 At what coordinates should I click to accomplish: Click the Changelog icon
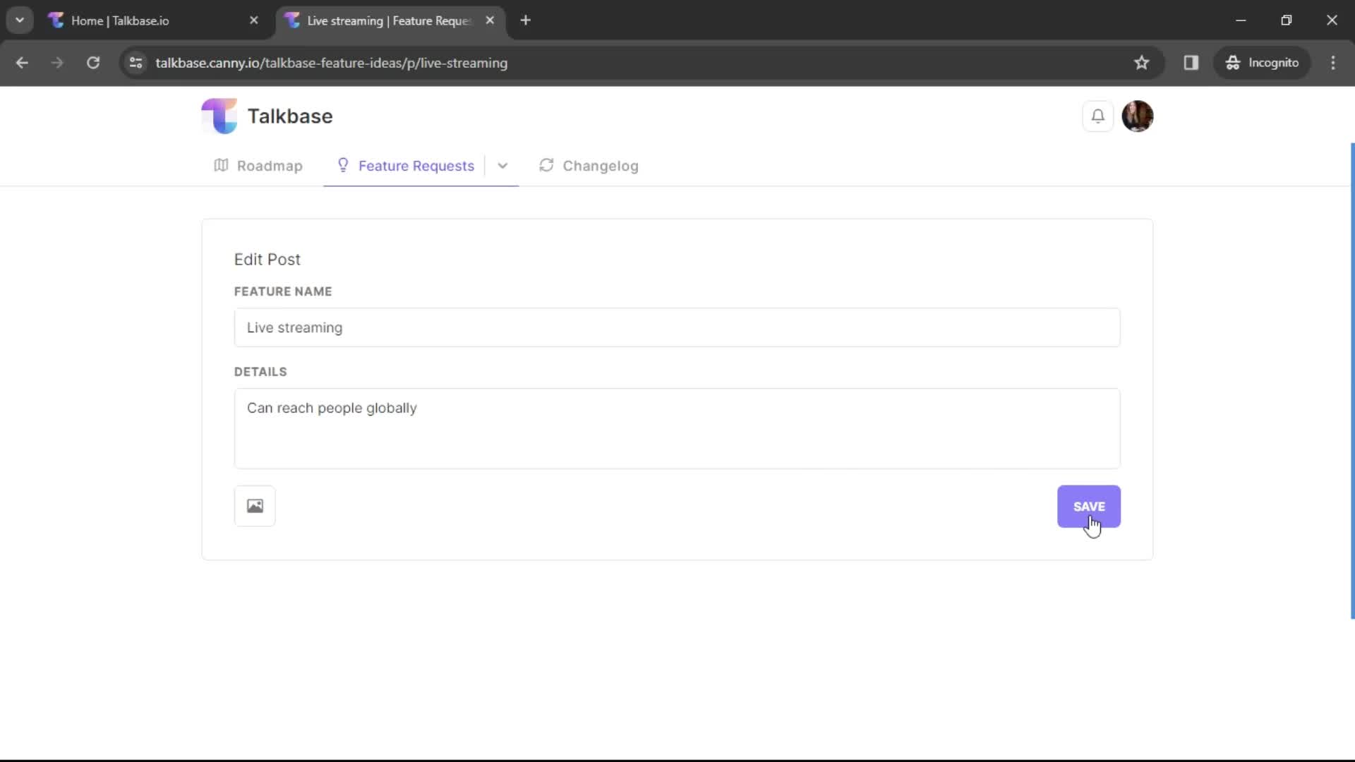pyautogui.click(x=547, y=166)
